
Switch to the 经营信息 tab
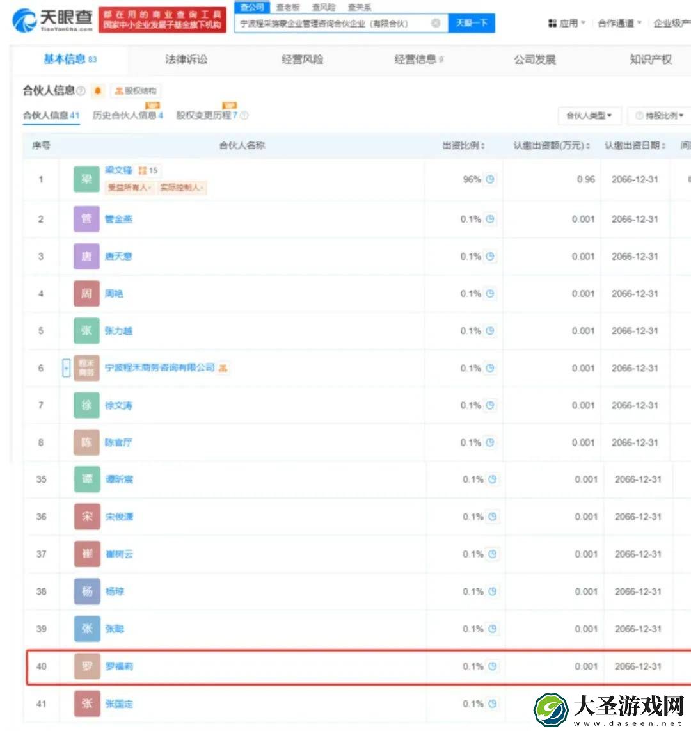(418, 59)
